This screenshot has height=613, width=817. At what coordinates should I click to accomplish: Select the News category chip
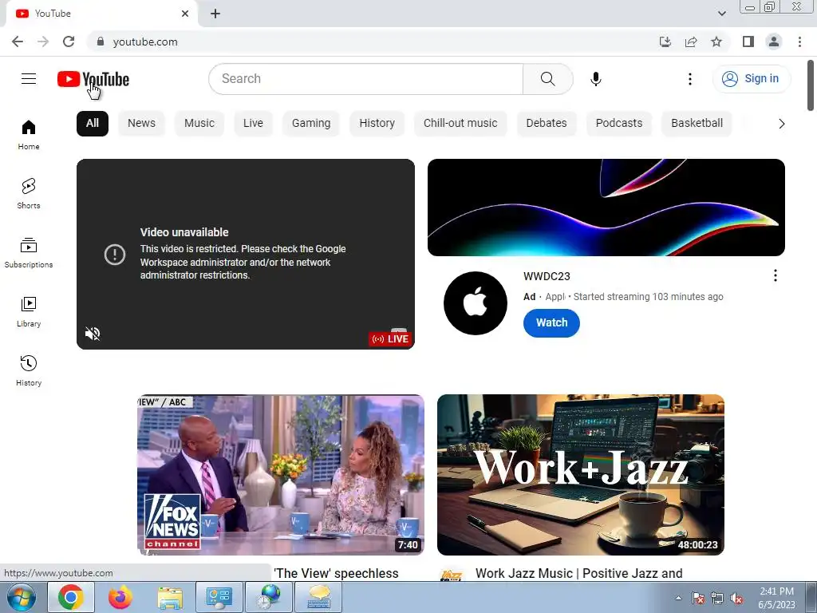click(x=142, y=124)
